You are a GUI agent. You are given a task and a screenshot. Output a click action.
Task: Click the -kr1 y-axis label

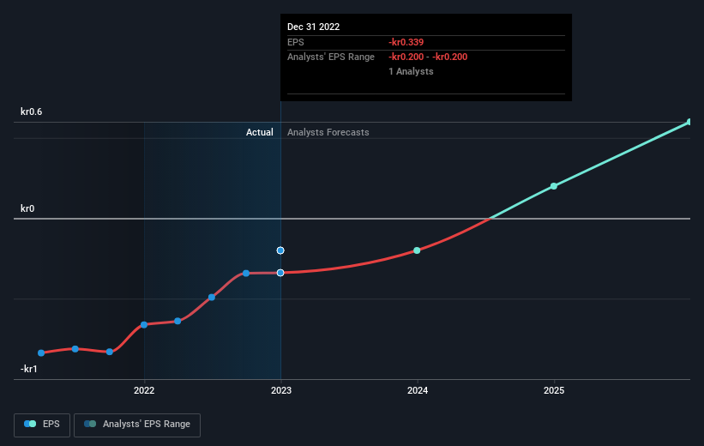(29, 369)
